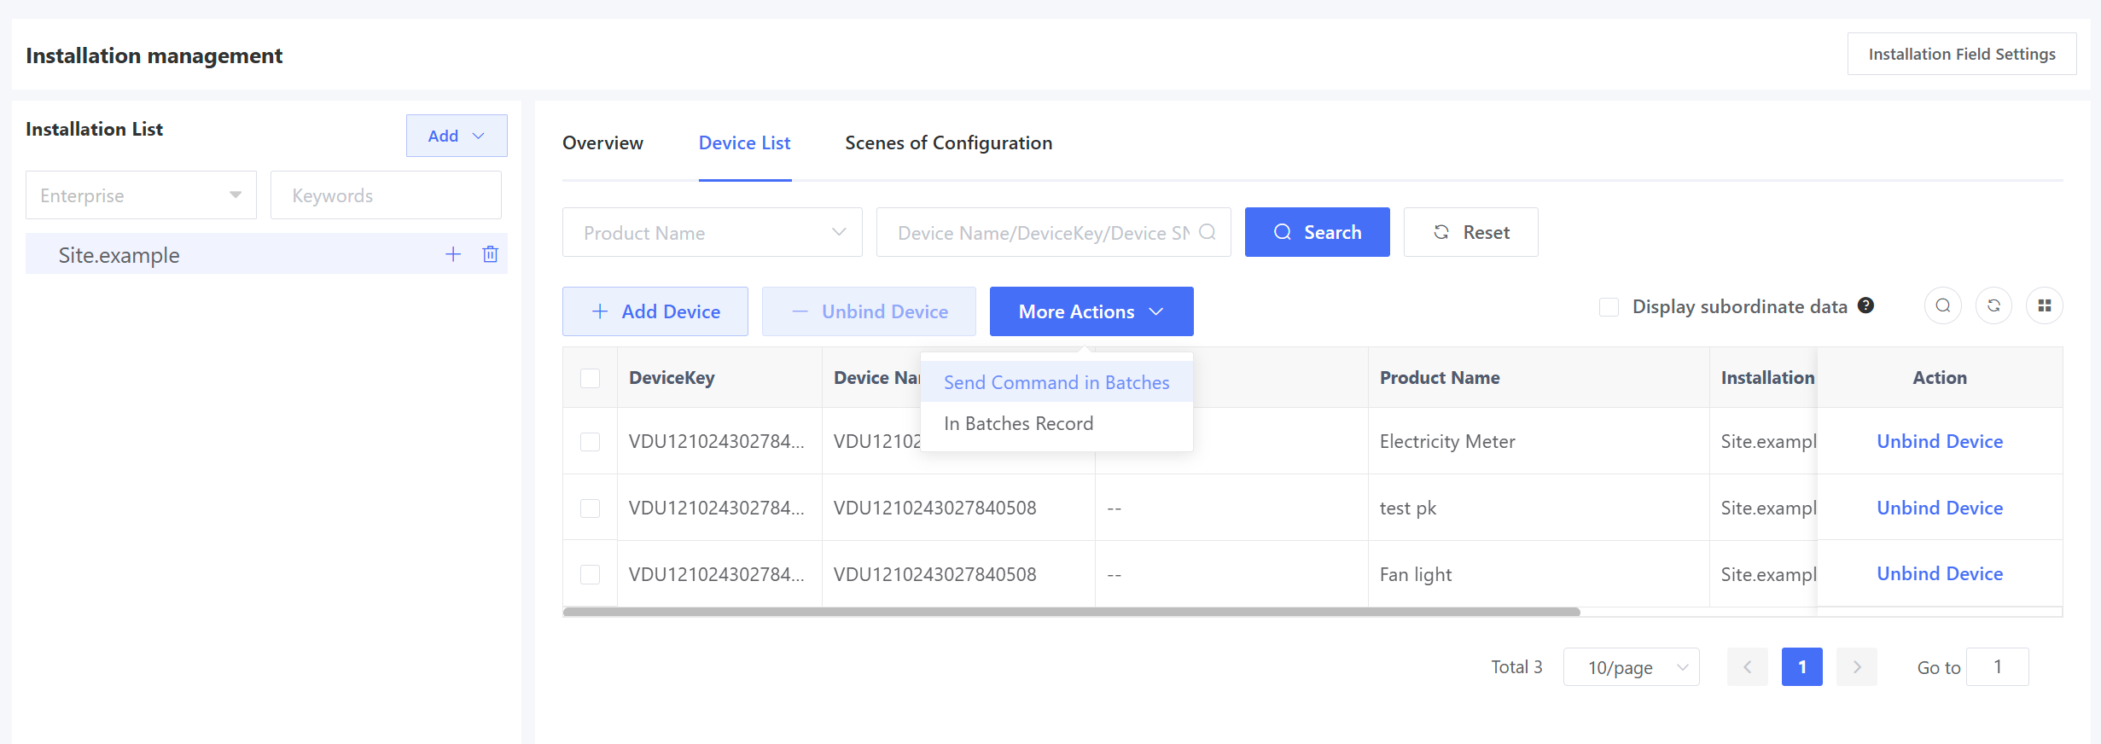The height and width of the screenshot is (744, 2101).
Task: Toggle the select-all checkbox in table header
Action: point(590,378)
